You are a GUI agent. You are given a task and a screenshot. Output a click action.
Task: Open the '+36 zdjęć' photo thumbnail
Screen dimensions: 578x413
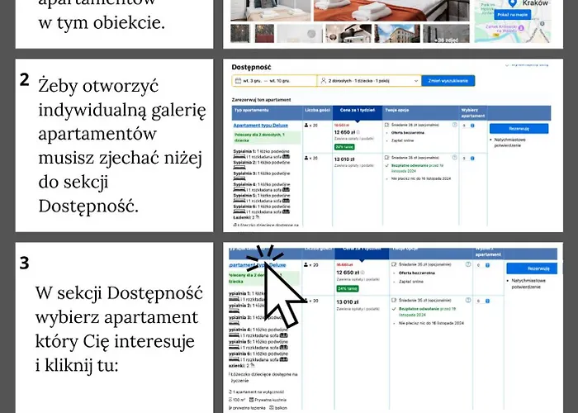click(x=446, y=34)
